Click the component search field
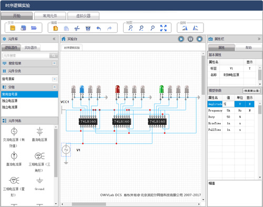The image size is (263, 207). tap(26, 56)
